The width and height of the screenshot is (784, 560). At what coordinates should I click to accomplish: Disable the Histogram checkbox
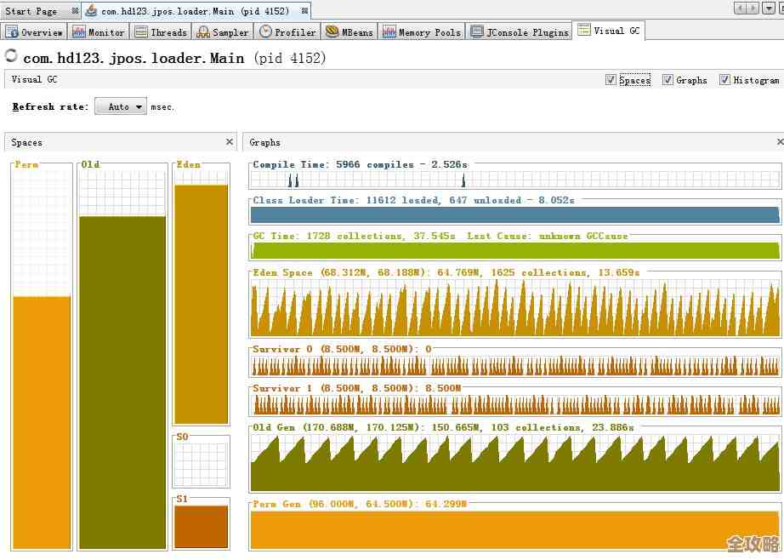pos(724,80)
